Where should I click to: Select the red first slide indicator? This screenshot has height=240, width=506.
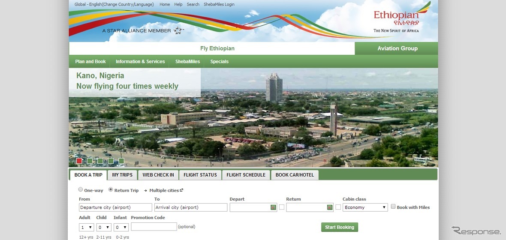coord(79,161)
